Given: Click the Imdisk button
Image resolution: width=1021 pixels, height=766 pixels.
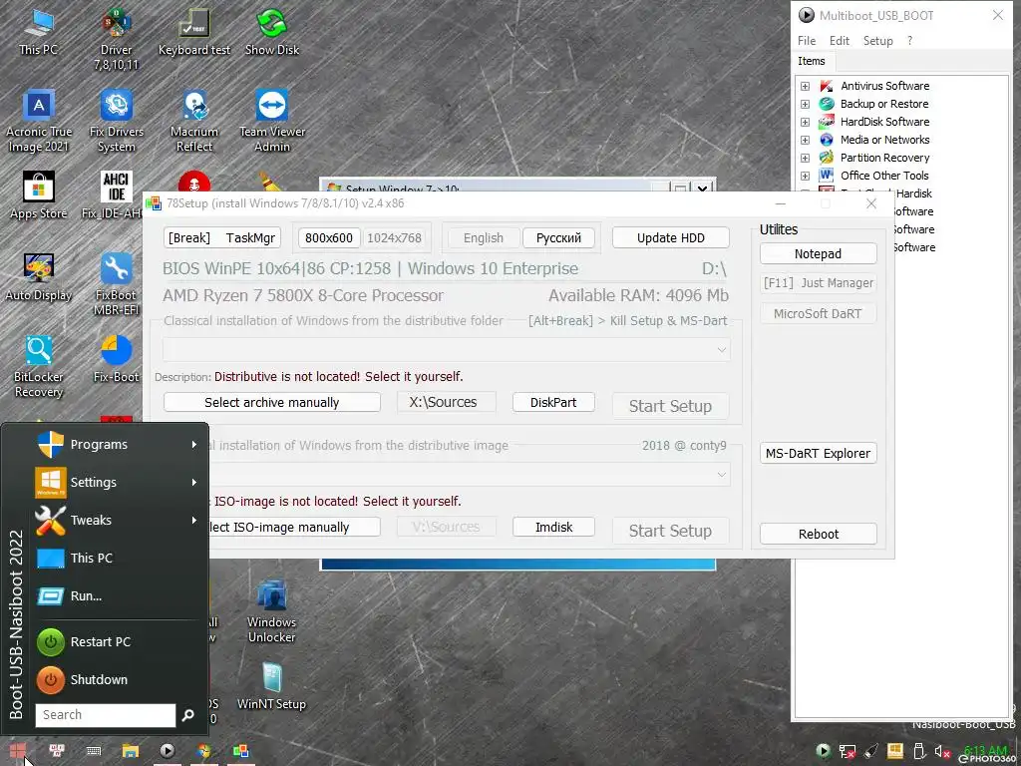Looking at the screenshot, I should click(x=553, y=527).
